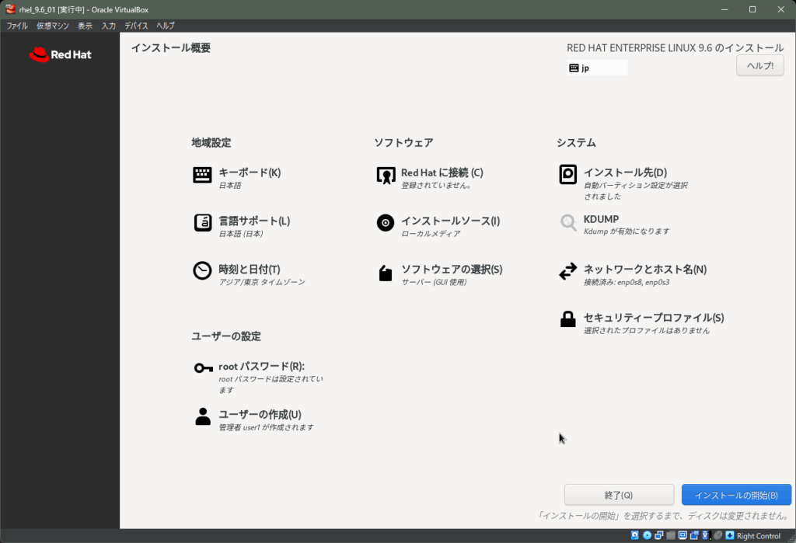Open ユーザーの作成(U) settings
This screenshot has width=796, height=543.
260,415
